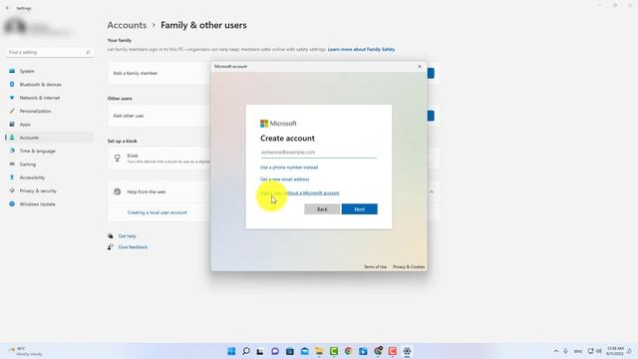
Task: Click the Get help headset icon
Action: 111,236
